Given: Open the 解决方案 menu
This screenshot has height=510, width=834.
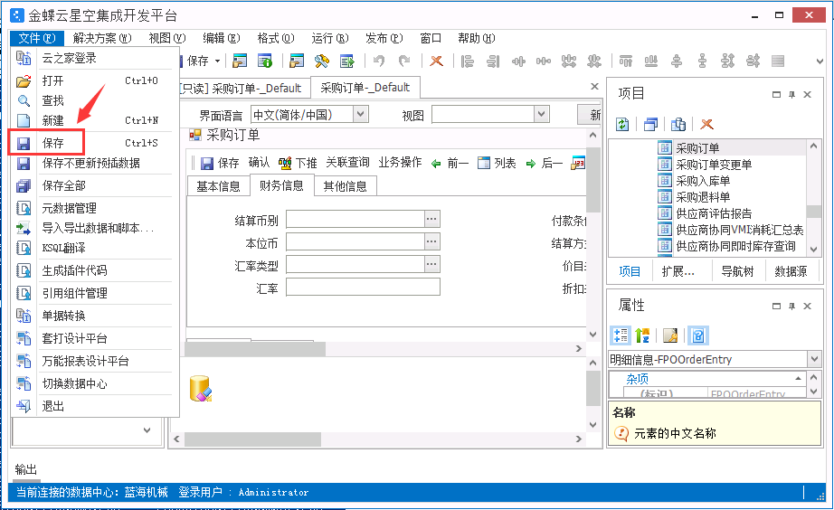Looking at the screenshot, I should pyautogui.click(x=102, y=38).
